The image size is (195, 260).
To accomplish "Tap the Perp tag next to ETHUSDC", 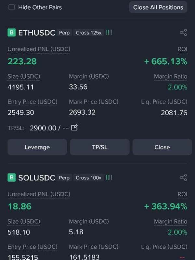I will [x=64, y=33].
